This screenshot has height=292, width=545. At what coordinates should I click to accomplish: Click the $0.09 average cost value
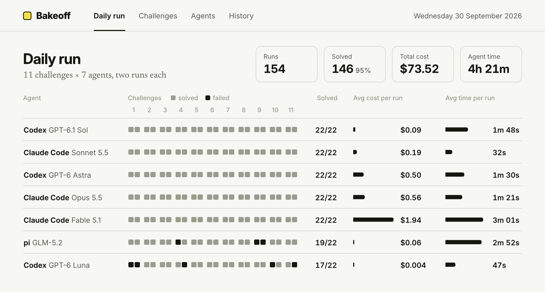point(411,130)
